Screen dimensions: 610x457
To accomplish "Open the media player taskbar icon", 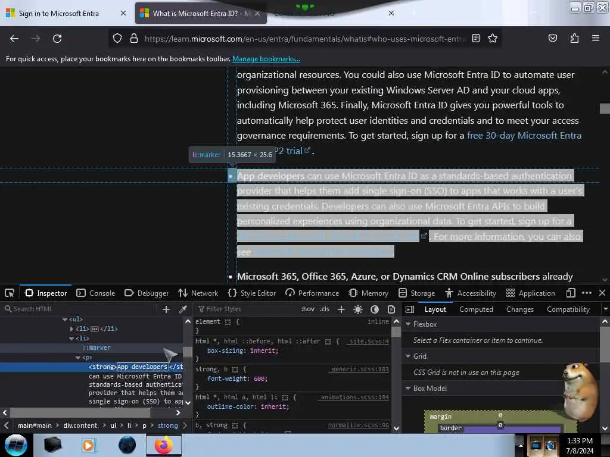I will coord(89,445).
